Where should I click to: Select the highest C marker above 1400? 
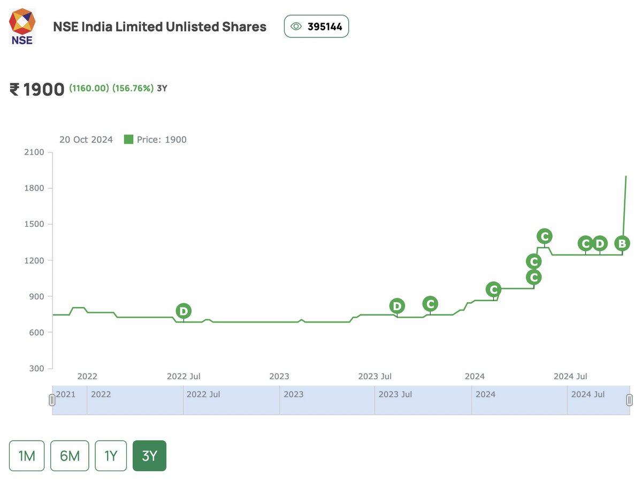coord(544,236)
